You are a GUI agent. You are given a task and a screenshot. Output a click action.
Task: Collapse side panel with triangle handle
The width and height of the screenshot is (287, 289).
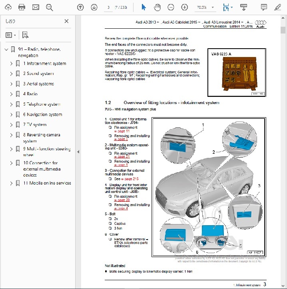click(78, 152)
